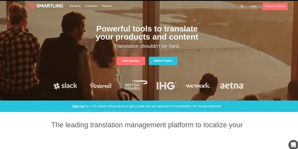Click 'The leading translation management platform' heading
This screenshot has width=298, height=149.
point(147,125)
